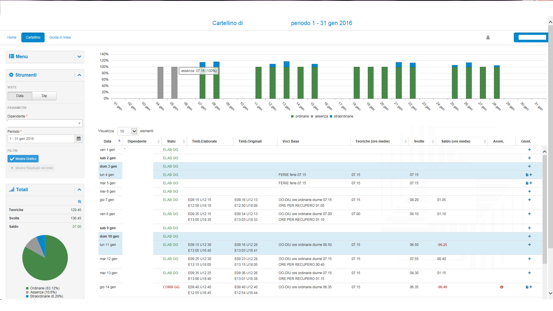Add justification for dom 10 gen row

(x=529, y=236)
